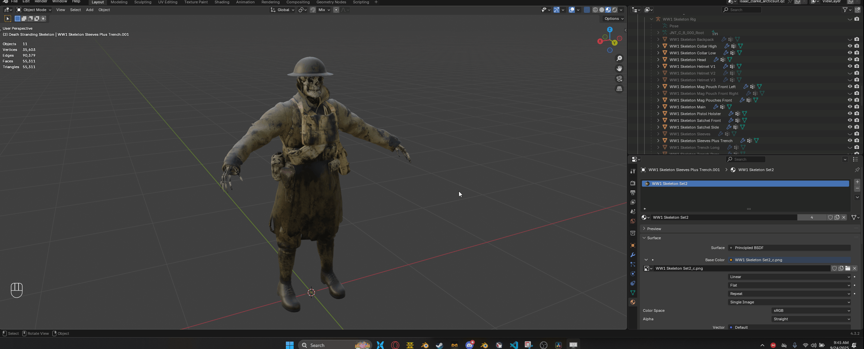Click the pan hand icon in viewport

619,69
